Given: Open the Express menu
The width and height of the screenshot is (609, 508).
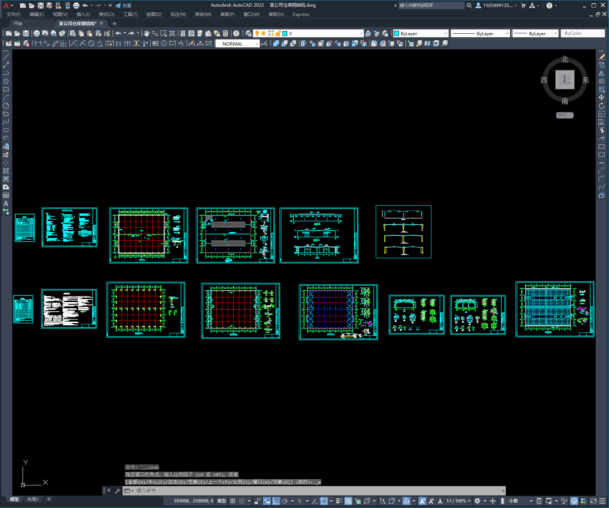Looking at the screenshot, I should point(301,14).
